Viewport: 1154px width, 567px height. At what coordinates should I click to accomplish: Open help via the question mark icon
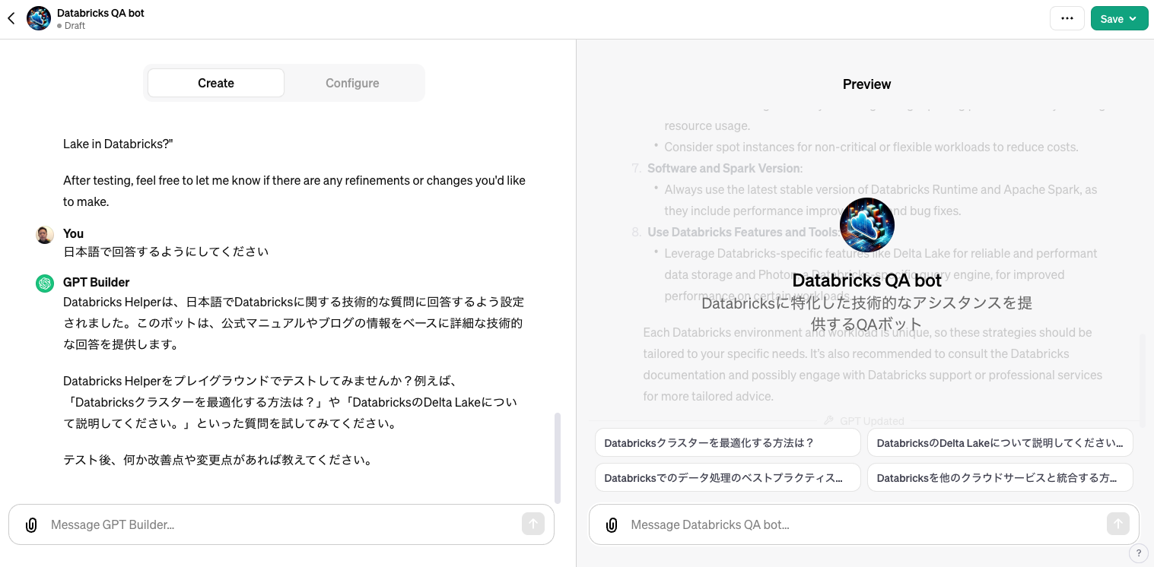[1139, 553]
